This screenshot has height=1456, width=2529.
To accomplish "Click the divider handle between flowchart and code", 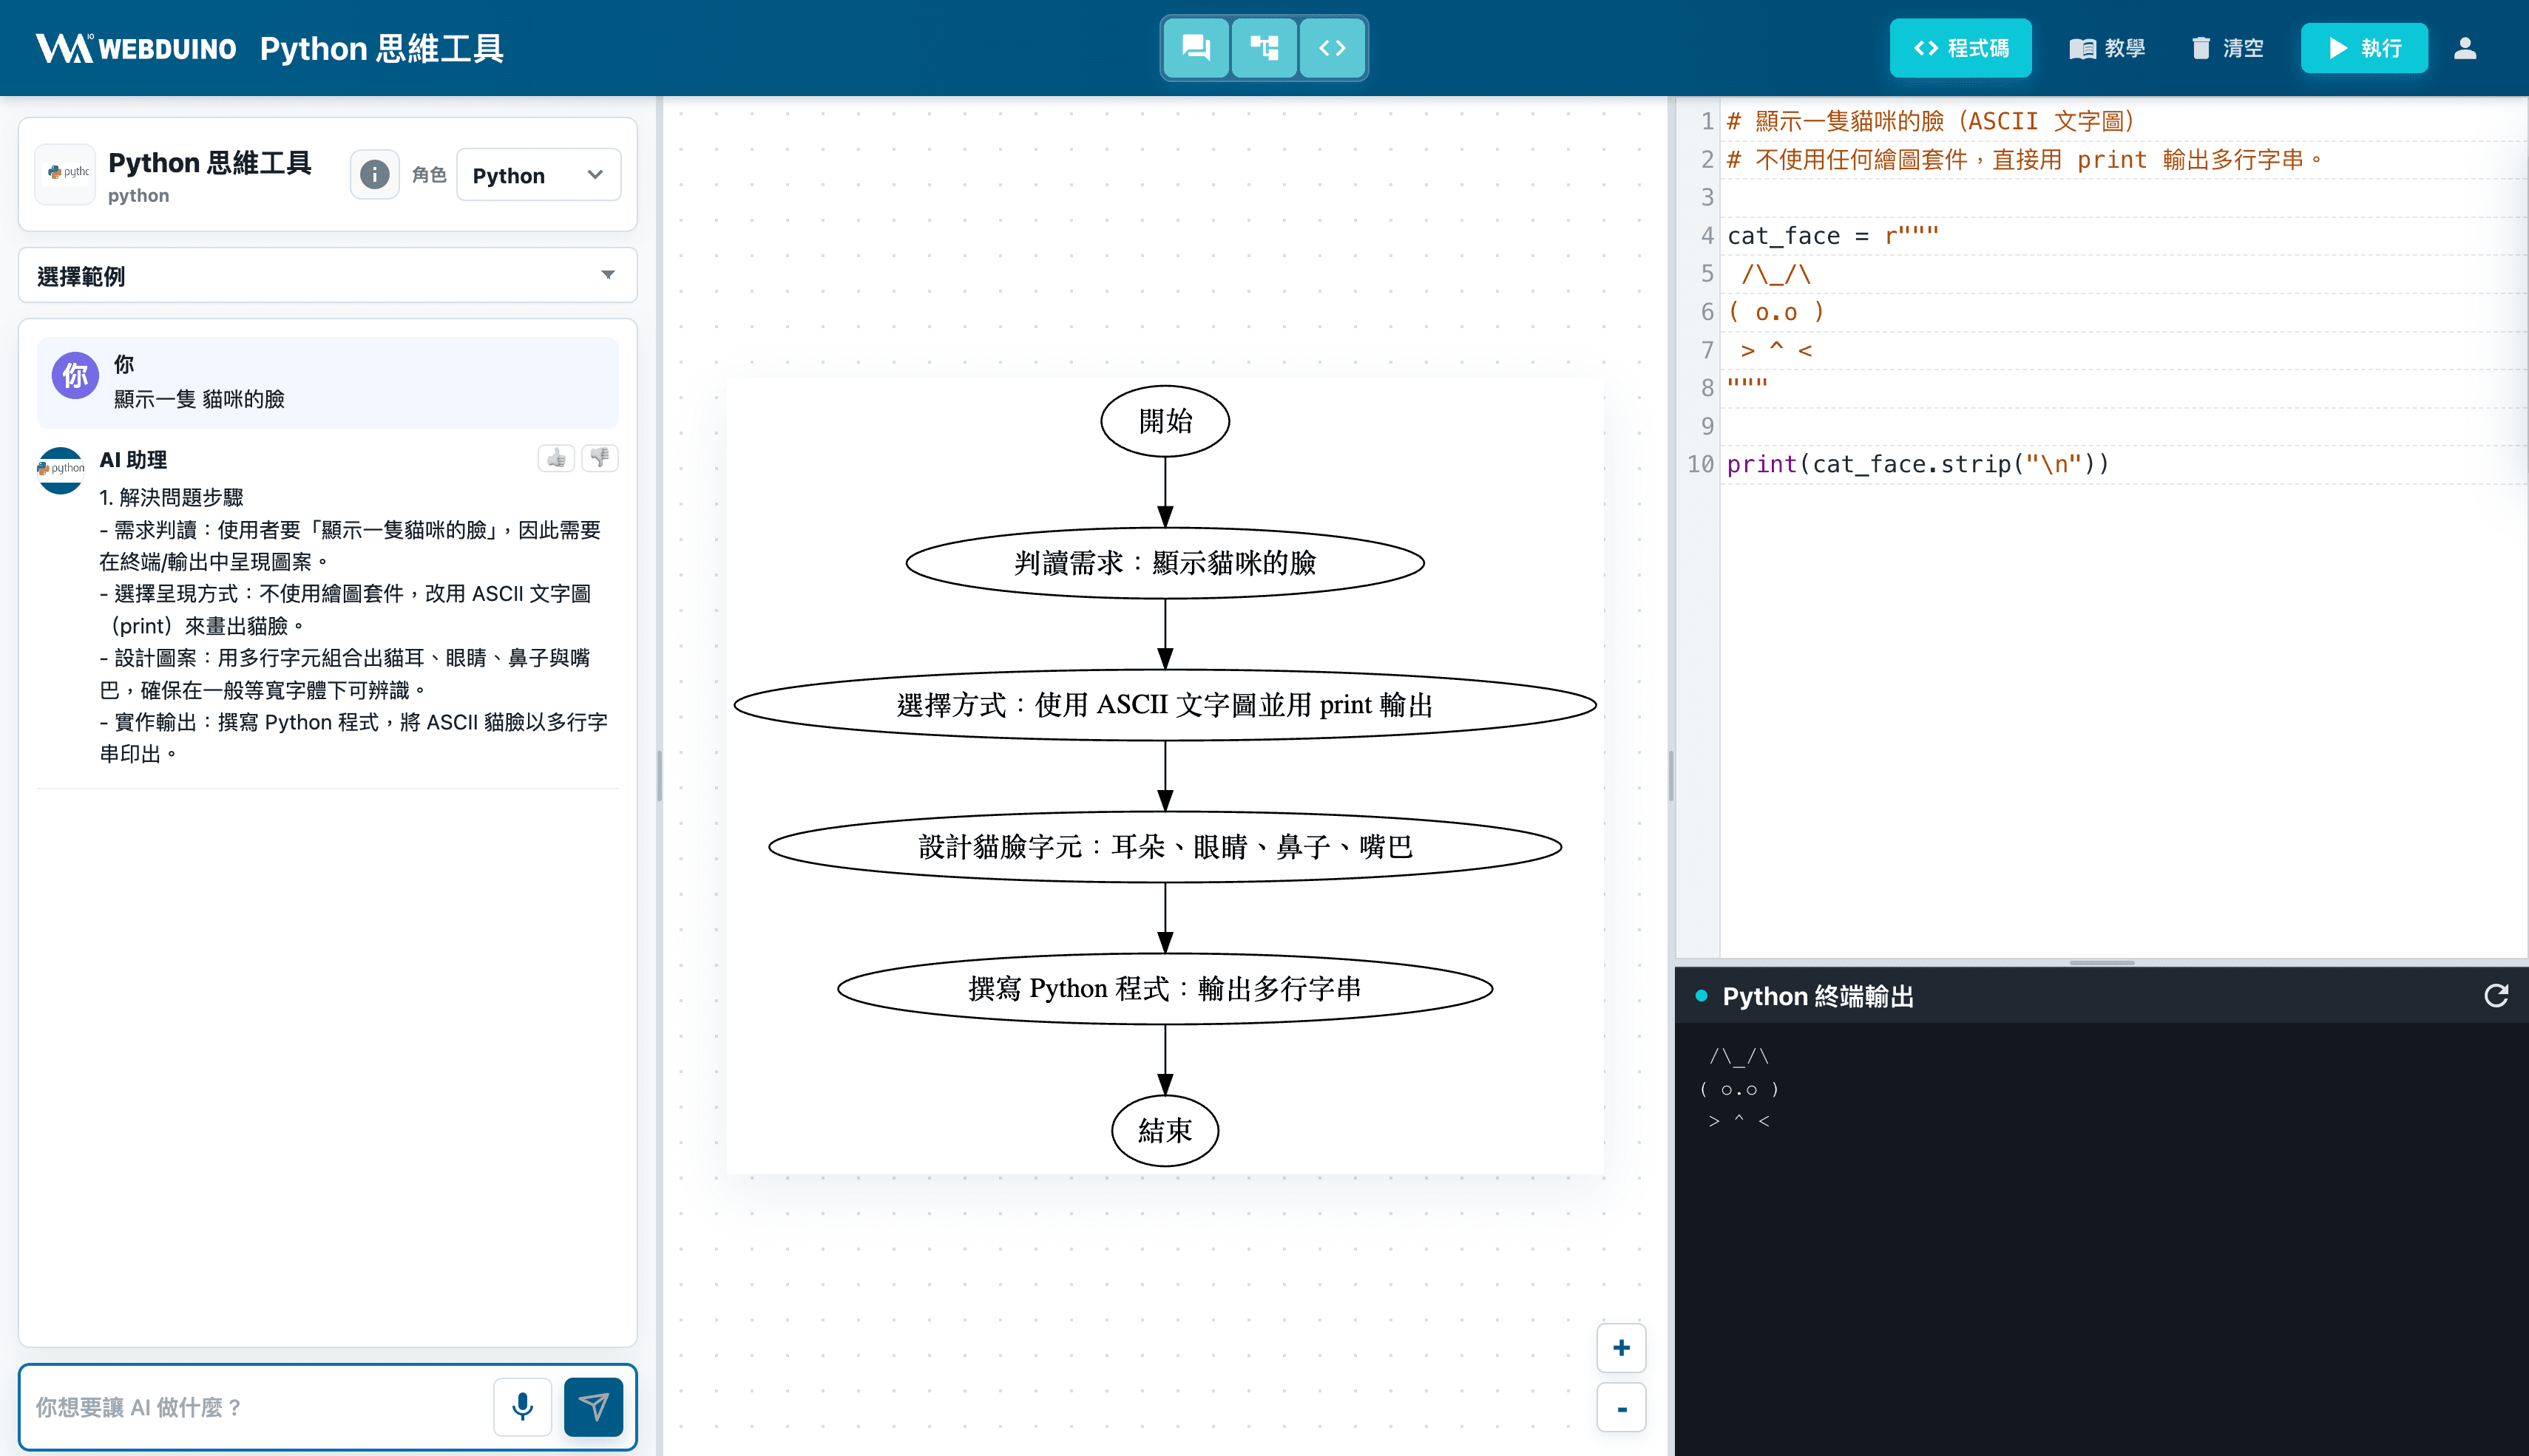I will (1670, 776).
